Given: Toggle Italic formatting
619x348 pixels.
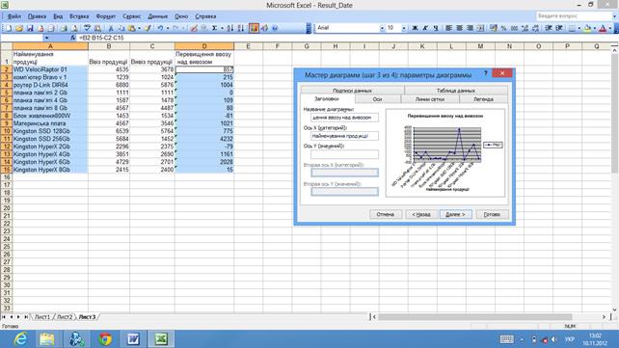Looking at the screenshot, I should [425, 28].
